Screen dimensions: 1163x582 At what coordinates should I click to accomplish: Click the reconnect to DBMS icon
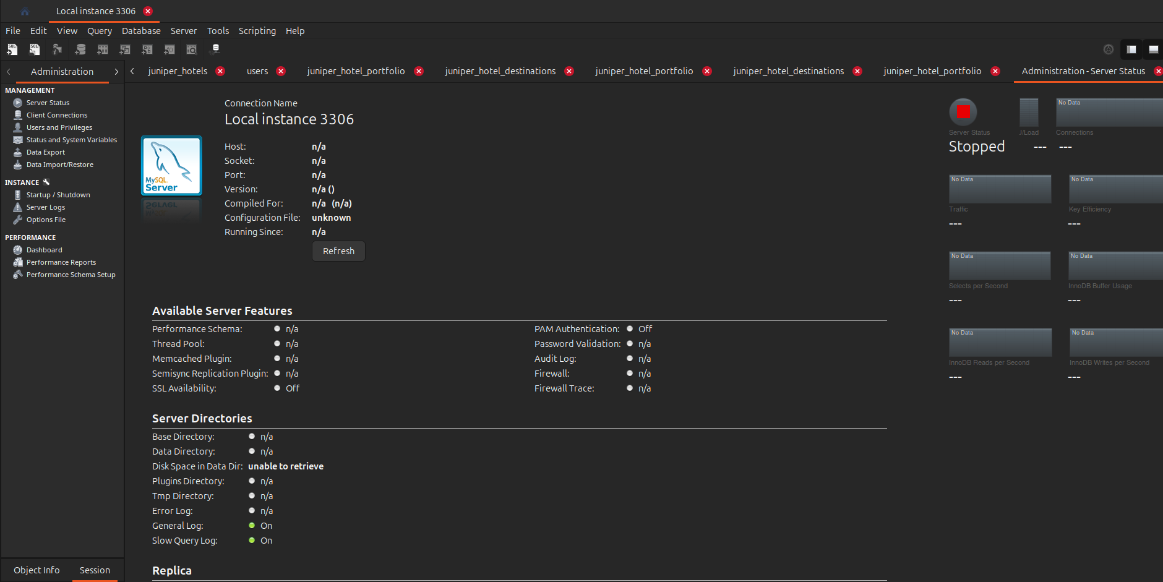point(215,49)
